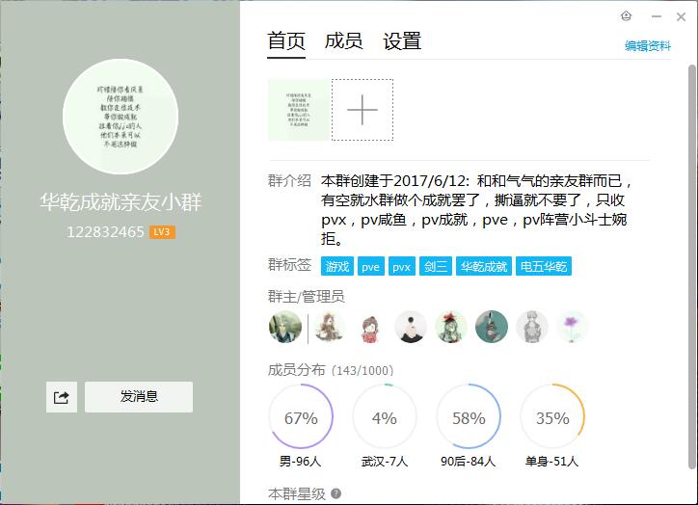Click the 剑三 group tag
698x505 pixels.
(x=436, y=266)
